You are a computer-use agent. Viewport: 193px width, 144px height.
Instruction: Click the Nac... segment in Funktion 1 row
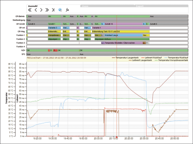coord(146,35)
